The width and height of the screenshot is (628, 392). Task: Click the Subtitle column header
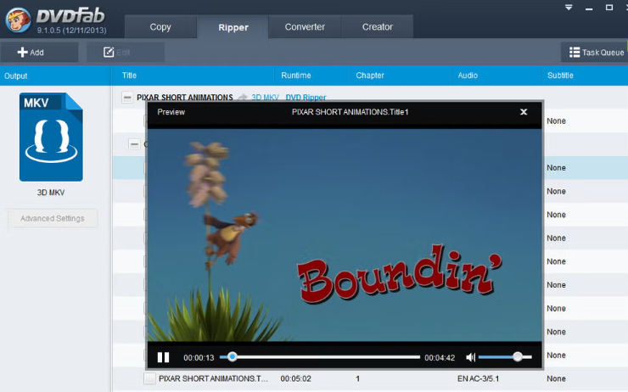[560, 76]
